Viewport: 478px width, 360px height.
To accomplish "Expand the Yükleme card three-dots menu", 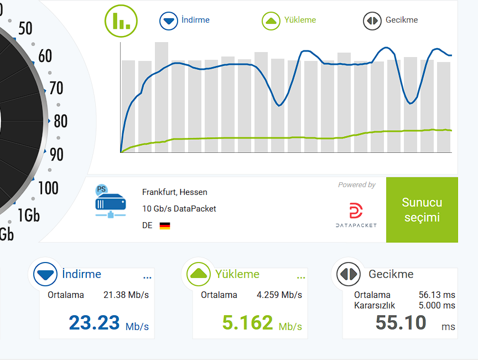I will 301,277.
